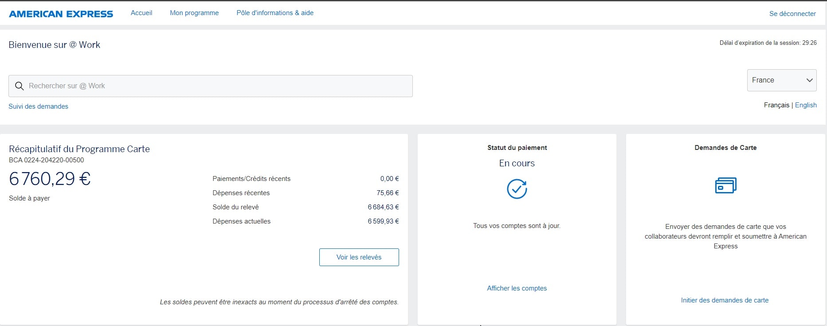Click the Récapitulatif du Programme Carte title
Image resolution: width=827 pixels, height=326 pixels.
[x=79, y=149]
